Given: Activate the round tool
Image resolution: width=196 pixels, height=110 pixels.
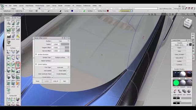Looking at the screenshot, I should tap(9, 71).
